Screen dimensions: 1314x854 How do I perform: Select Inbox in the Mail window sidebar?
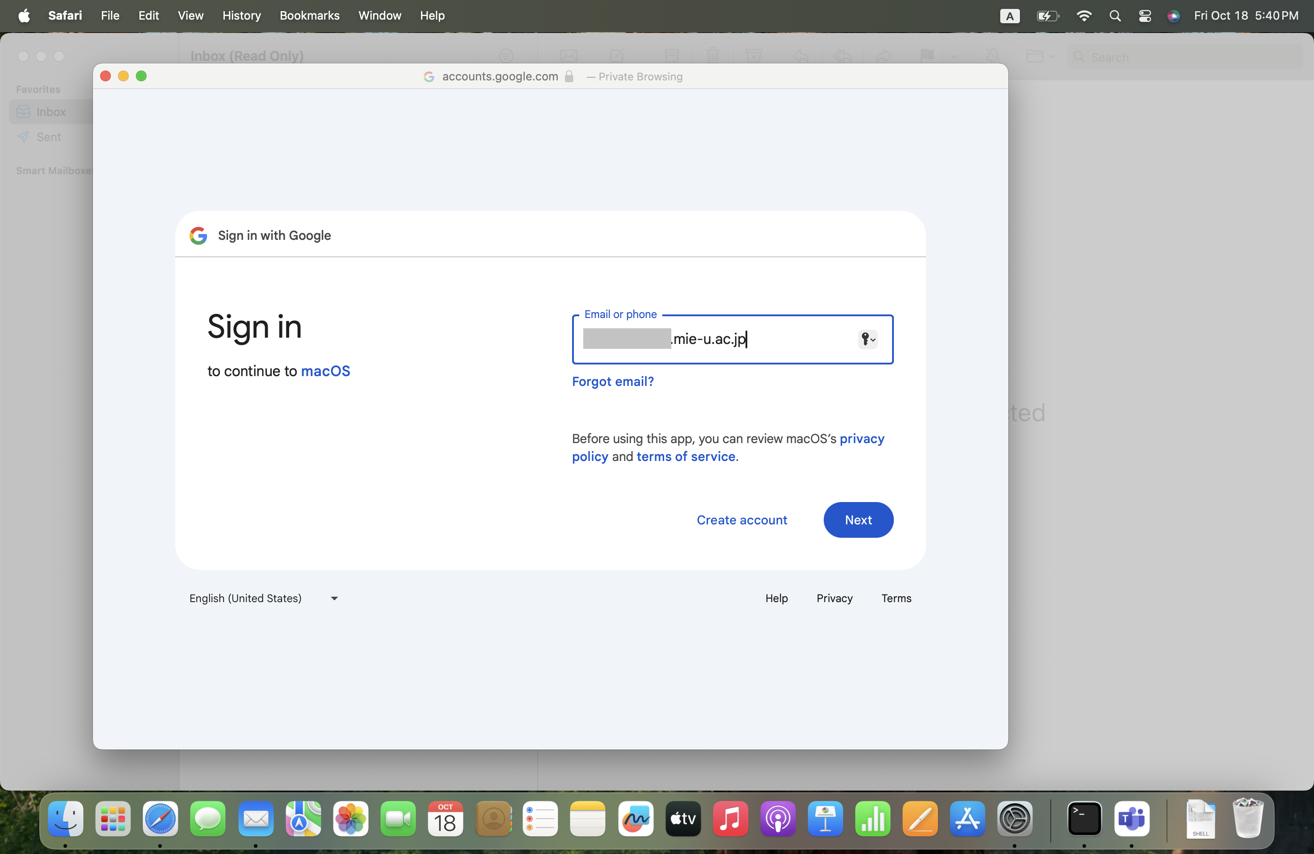(51, 112)
